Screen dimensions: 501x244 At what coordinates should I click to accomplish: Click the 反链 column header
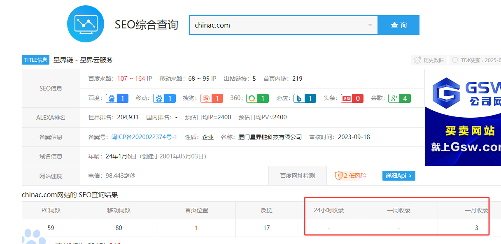coord(266,210)
